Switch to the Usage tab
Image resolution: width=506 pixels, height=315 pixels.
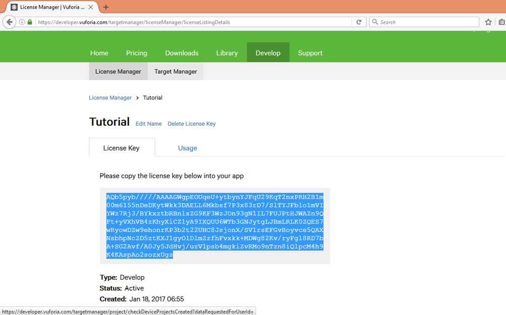(x=187, y=148)
